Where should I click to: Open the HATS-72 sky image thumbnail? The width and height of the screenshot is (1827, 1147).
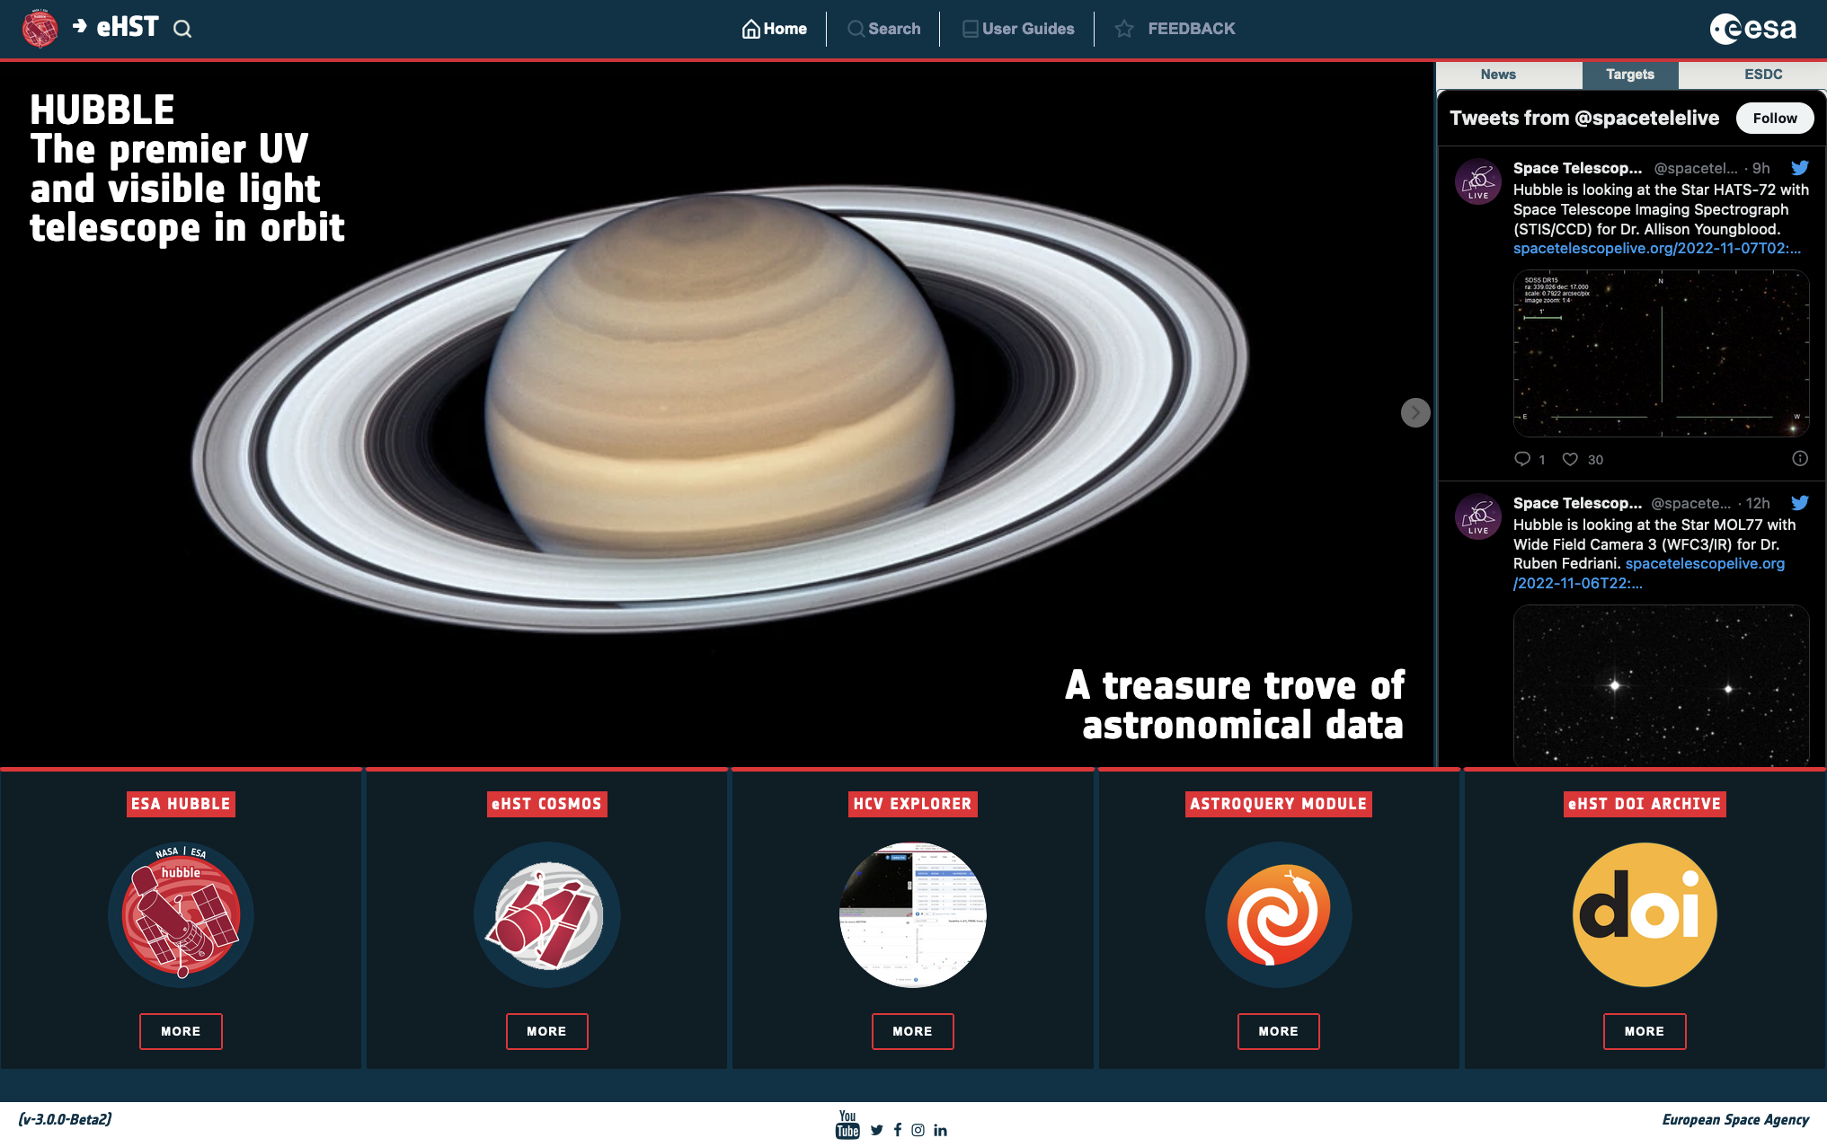[1661, 354]
